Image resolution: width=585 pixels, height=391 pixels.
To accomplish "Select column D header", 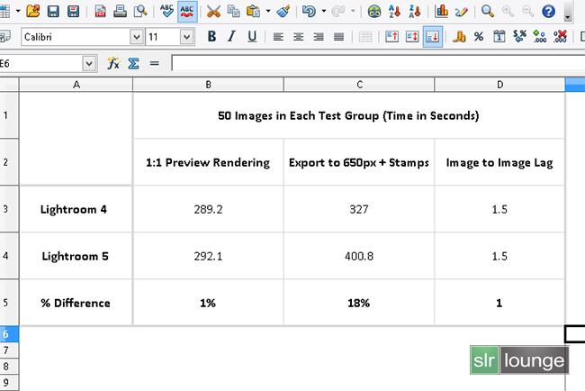I will [x=499, y=85].
